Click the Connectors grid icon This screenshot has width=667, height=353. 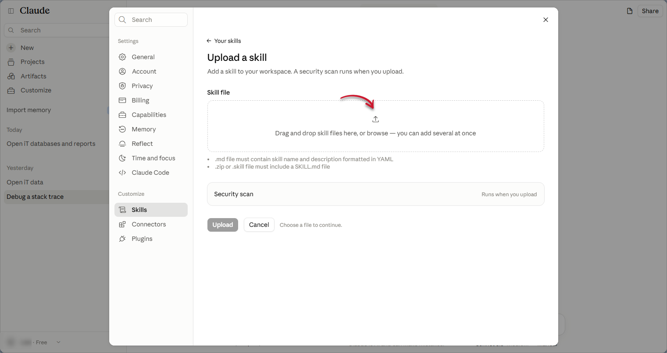point(122,224)
